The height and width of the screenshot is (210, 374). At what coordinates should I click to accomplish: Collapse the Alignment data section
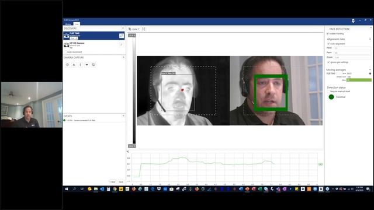click(x=370, y=39)
